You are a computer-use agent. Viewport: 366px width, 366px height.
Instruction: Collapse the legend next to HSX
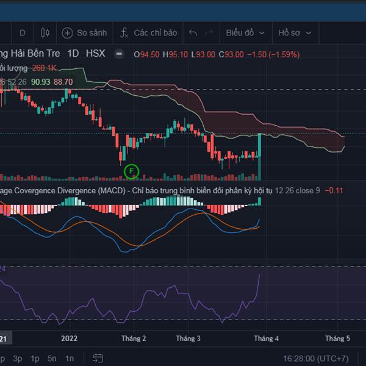coord(118,54)
